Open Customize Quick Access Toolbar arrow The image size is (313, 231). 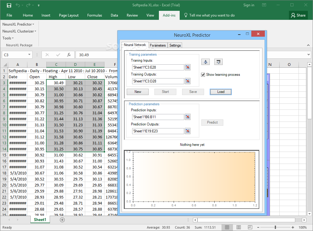pyautogui.click(x=39, y=5)
